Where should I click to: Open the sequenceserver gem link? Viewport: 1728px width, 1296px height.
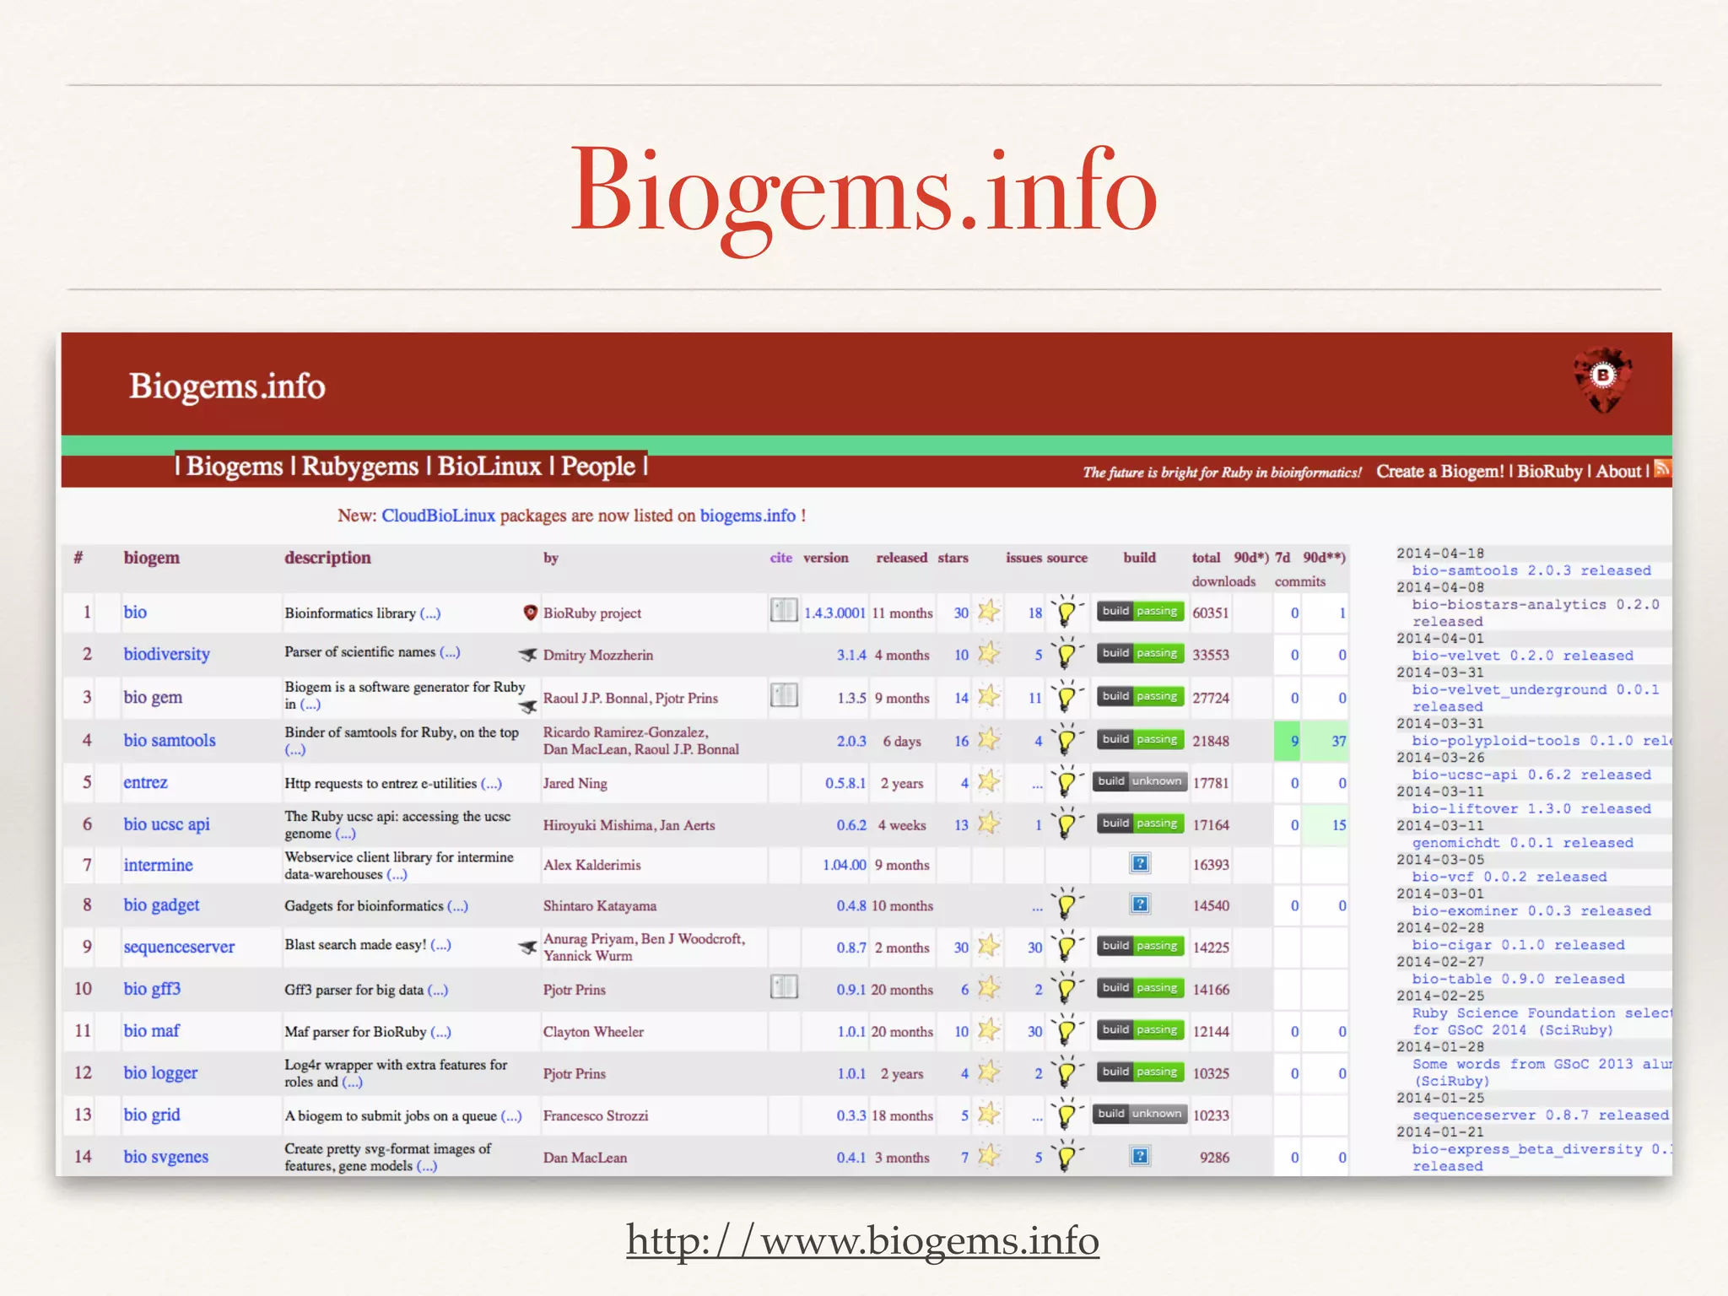tap(179, 947)
